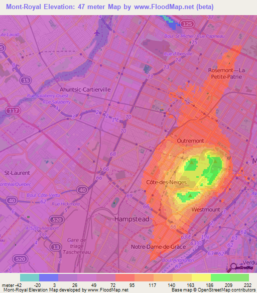
Task: Click the Boul. St-Michel / Rue Papineau label
Action: 194,36
